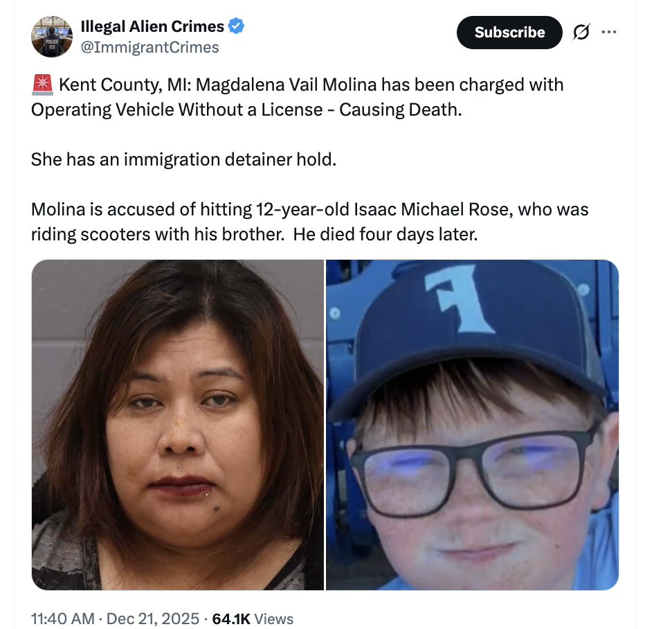Visit the @ImmigrantCrimes handle link
Screen dimensions: 663x629
coord(149,47)
